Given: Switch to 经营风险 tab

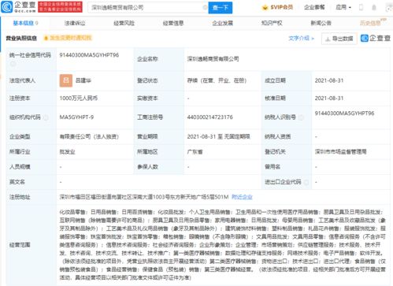Looking at the screenshot, I should click(124, 23).
